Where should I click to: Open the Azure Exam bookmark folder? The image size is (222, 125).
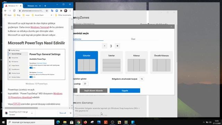point(38,15)
